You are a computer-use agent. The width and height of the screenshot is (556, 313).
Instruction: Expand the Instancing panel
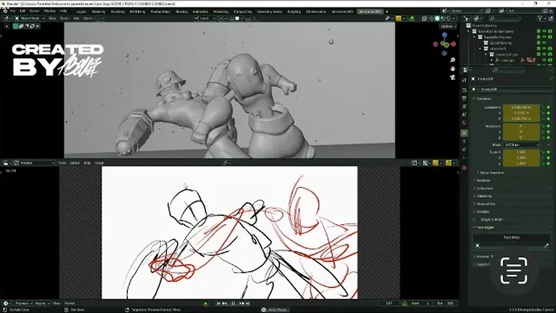click(x=484, y=196)
